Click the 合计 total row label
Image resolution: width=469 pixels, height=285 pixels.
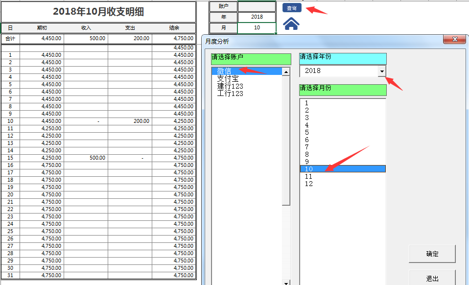pyautogui.click(x=10, y=39)
